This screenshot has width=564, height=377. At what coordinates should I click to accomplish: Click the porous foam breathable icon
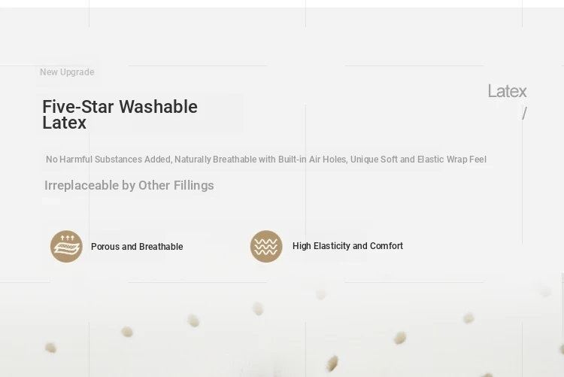[x=66, y=246]
